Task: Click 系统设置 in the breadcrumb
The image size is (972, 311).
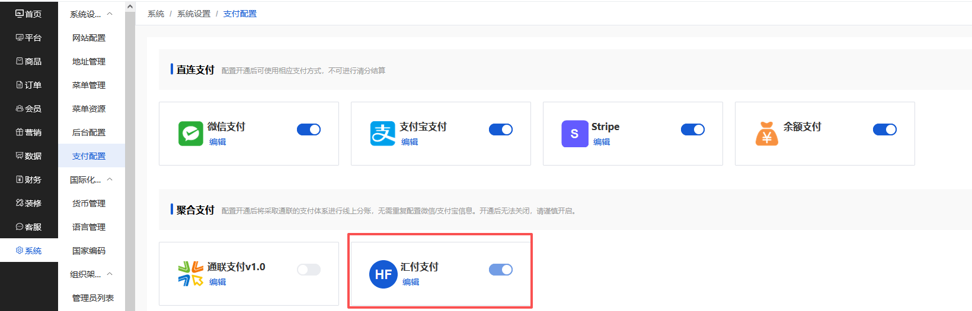Action: [194, 14]
